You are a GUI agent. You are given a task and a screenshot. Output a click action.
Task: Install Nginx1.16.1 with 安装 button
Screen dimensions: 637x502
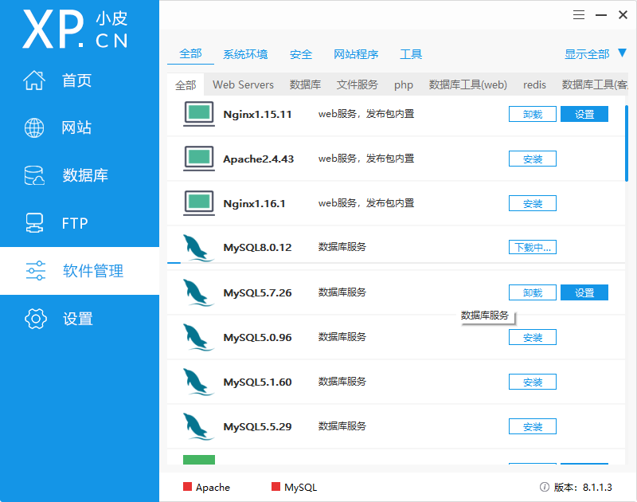point(533,204)
